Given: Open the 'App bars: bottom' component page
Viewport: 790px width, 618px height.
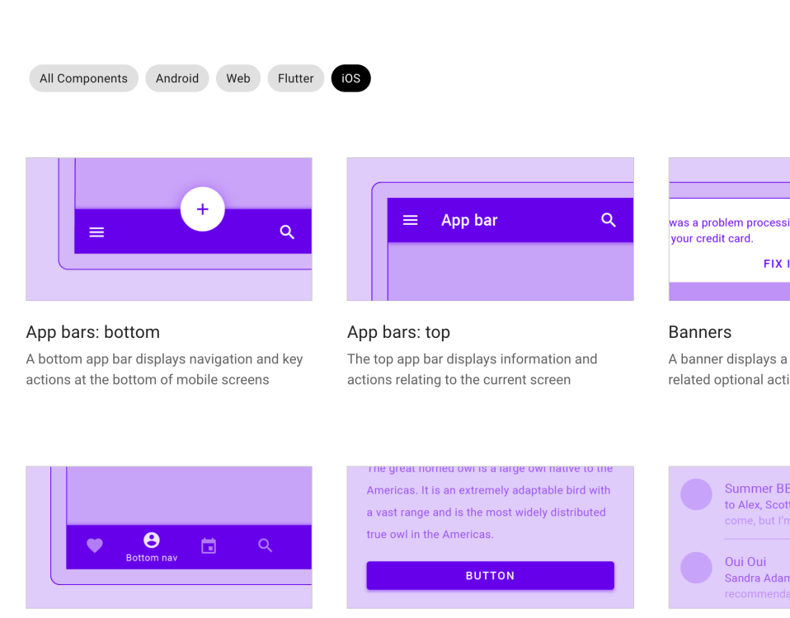Looking at the screenshot, I should coord(92,332).
